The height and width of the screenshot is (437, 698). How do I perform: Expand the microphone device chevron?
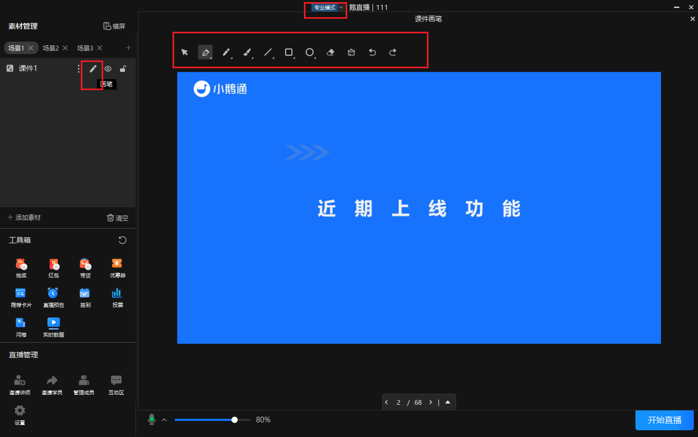pos(164,419)
